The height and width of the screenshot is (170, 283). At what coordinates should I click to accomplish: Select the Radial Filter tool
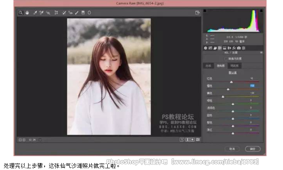(89, 13)
